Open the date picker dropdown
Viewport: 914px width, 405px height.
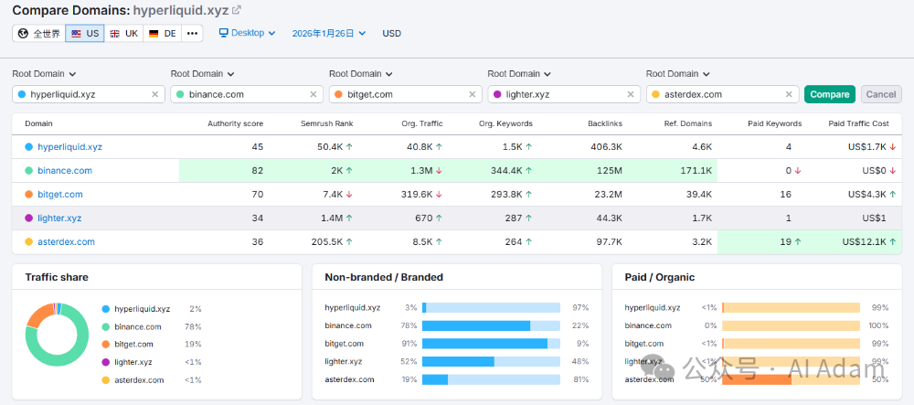point(328,34)
